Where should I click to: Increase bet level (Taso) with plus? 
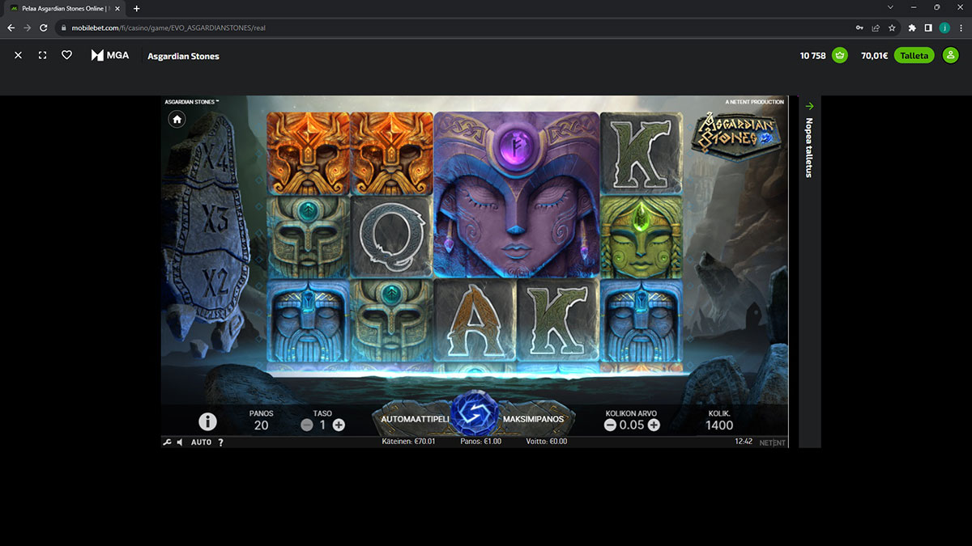(339, 425)
